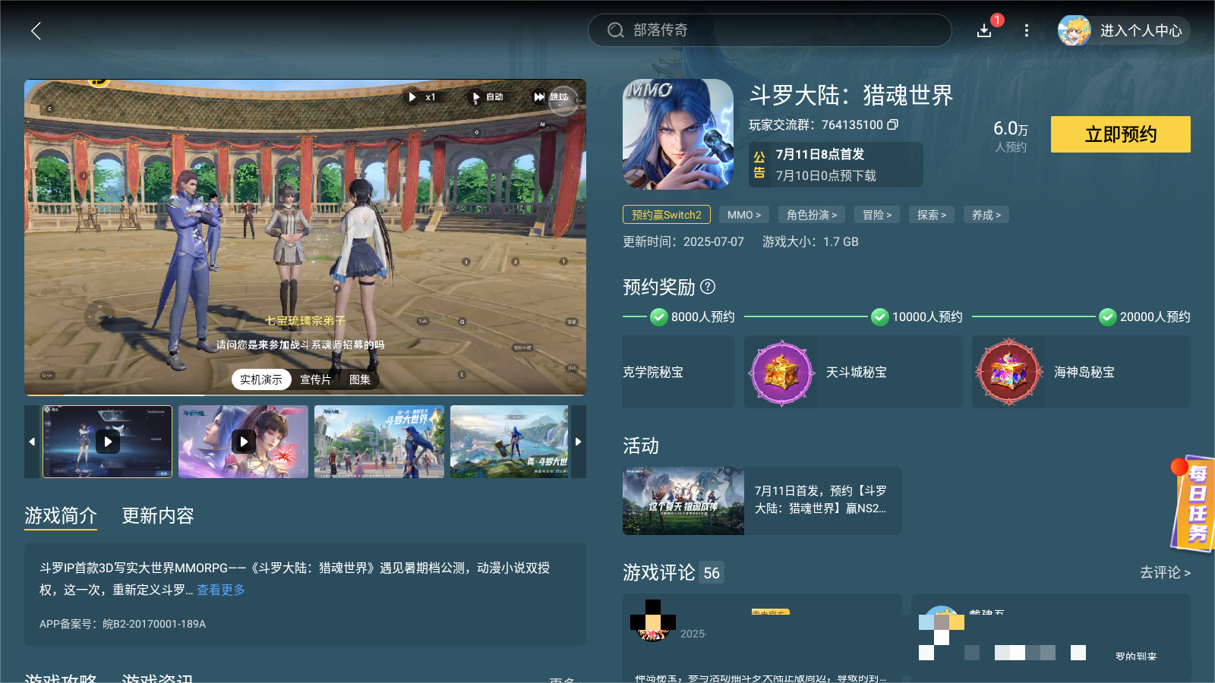The height and width of the screenshot is (683, 1215).
Task: Switch to the 更新内容 tab
Action: (158, 516)
